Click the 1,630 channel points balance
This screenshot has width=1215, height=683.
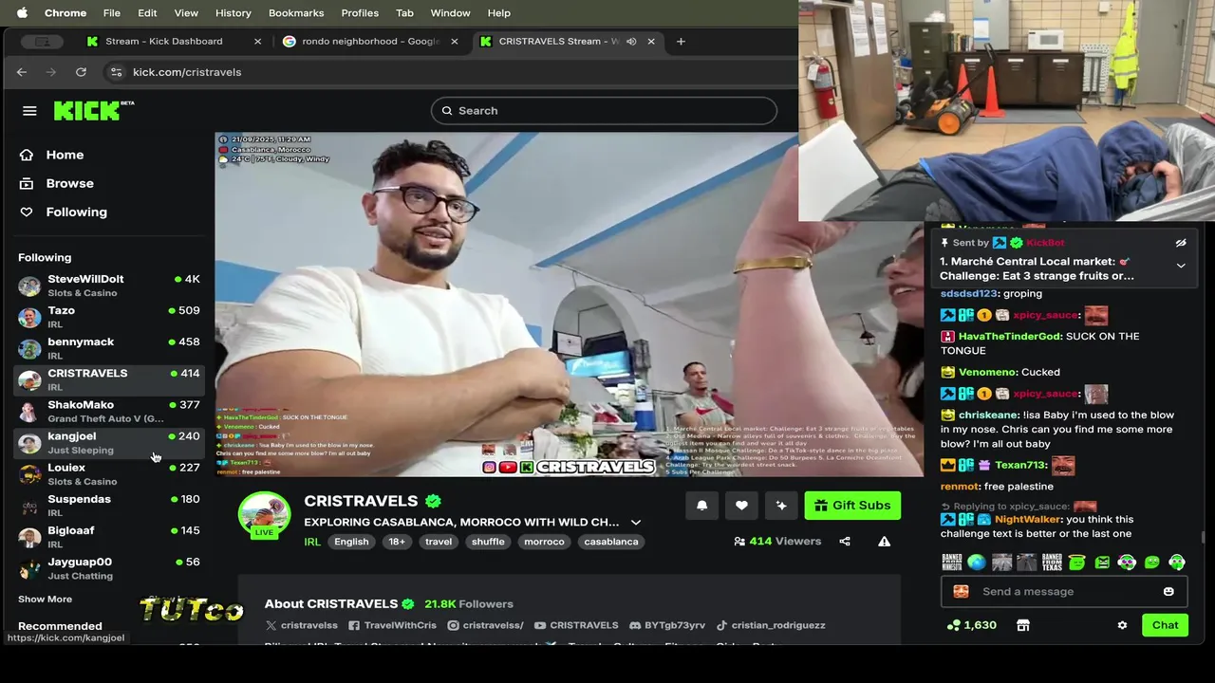972,625
